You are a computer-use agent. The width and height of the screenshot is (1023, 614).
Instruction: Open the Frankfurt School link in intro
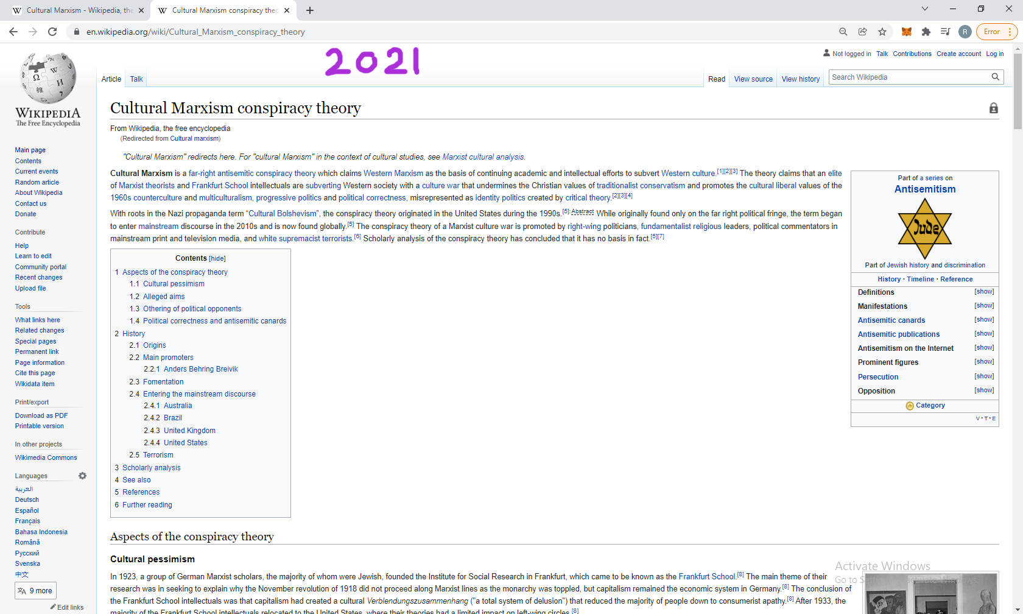click(220, 186)
